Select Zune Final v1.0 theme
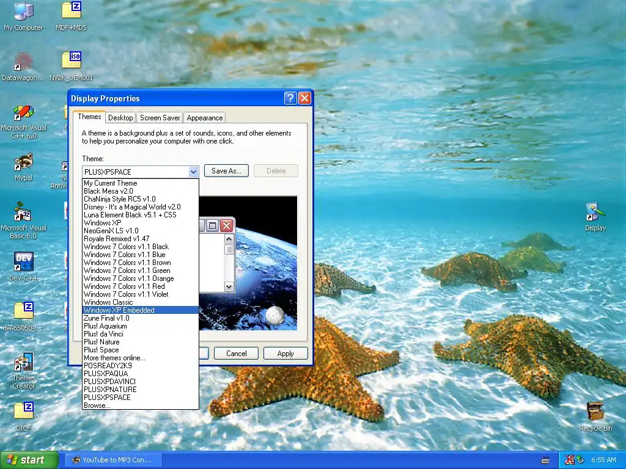This screenshot has width=626, height=469. click(x=141, y=318)
